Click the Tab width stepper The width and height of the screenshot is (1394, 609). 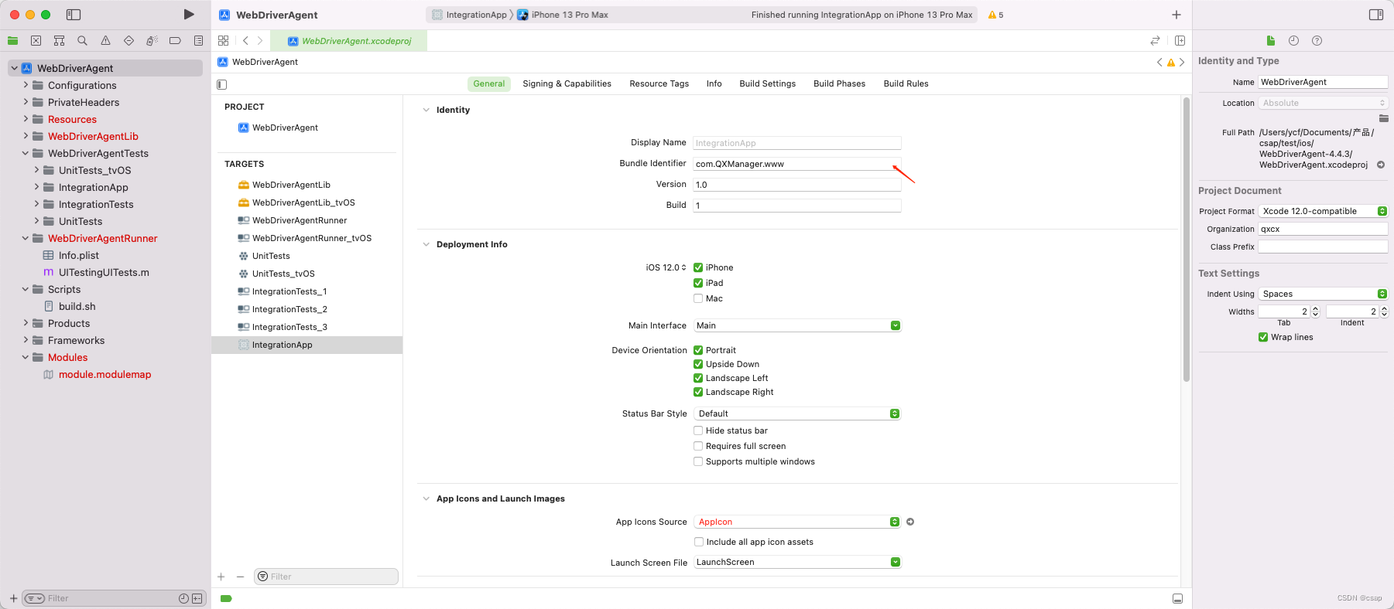pyautogui.click(x=1315, y=311)
